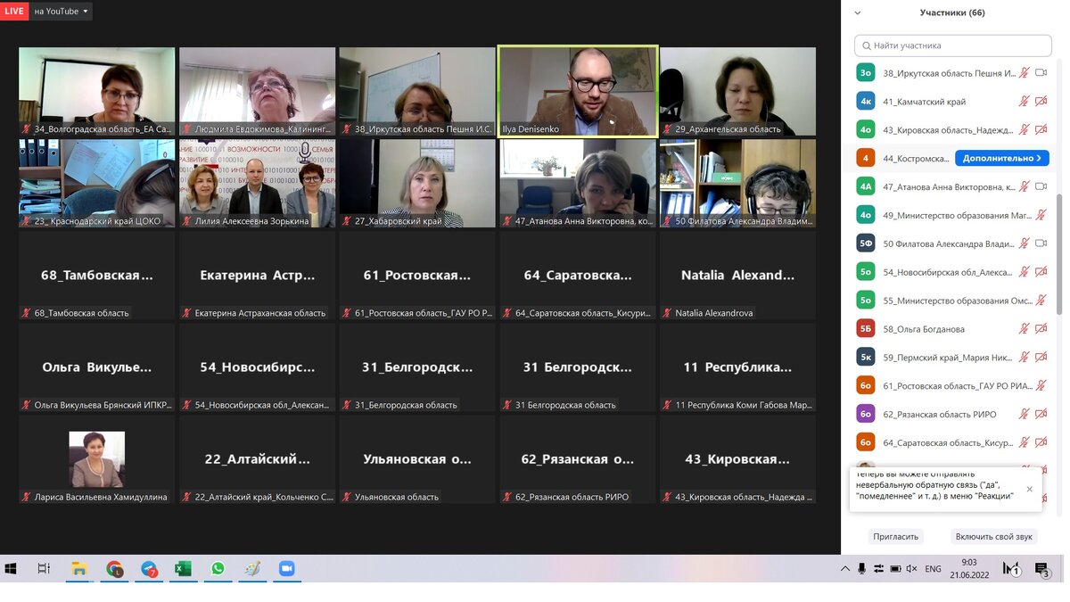Select the 34_Волгоградская область video tile

[97, 91]
